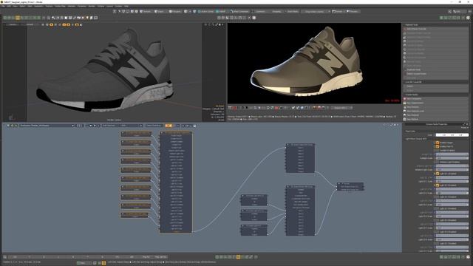Uncheck the Light 01 2 Enabled checkbox
The height and width of the screenshot is (266, 473).
click(438, 185)
